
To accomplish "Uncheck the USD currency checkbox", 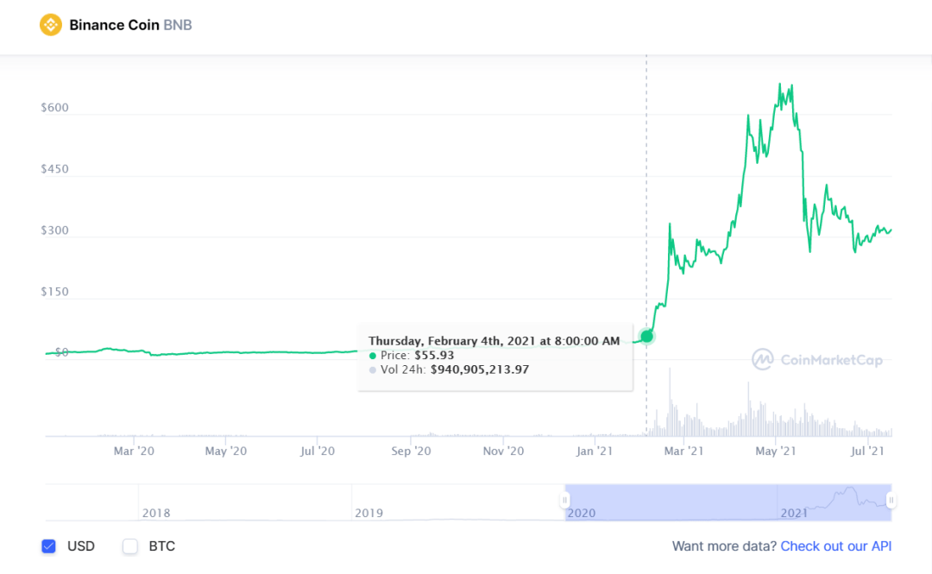I will click(x=48, y=546).
